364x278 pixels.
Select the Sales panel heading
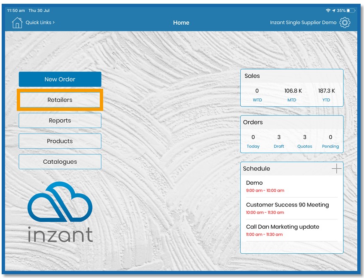(252, 76)
